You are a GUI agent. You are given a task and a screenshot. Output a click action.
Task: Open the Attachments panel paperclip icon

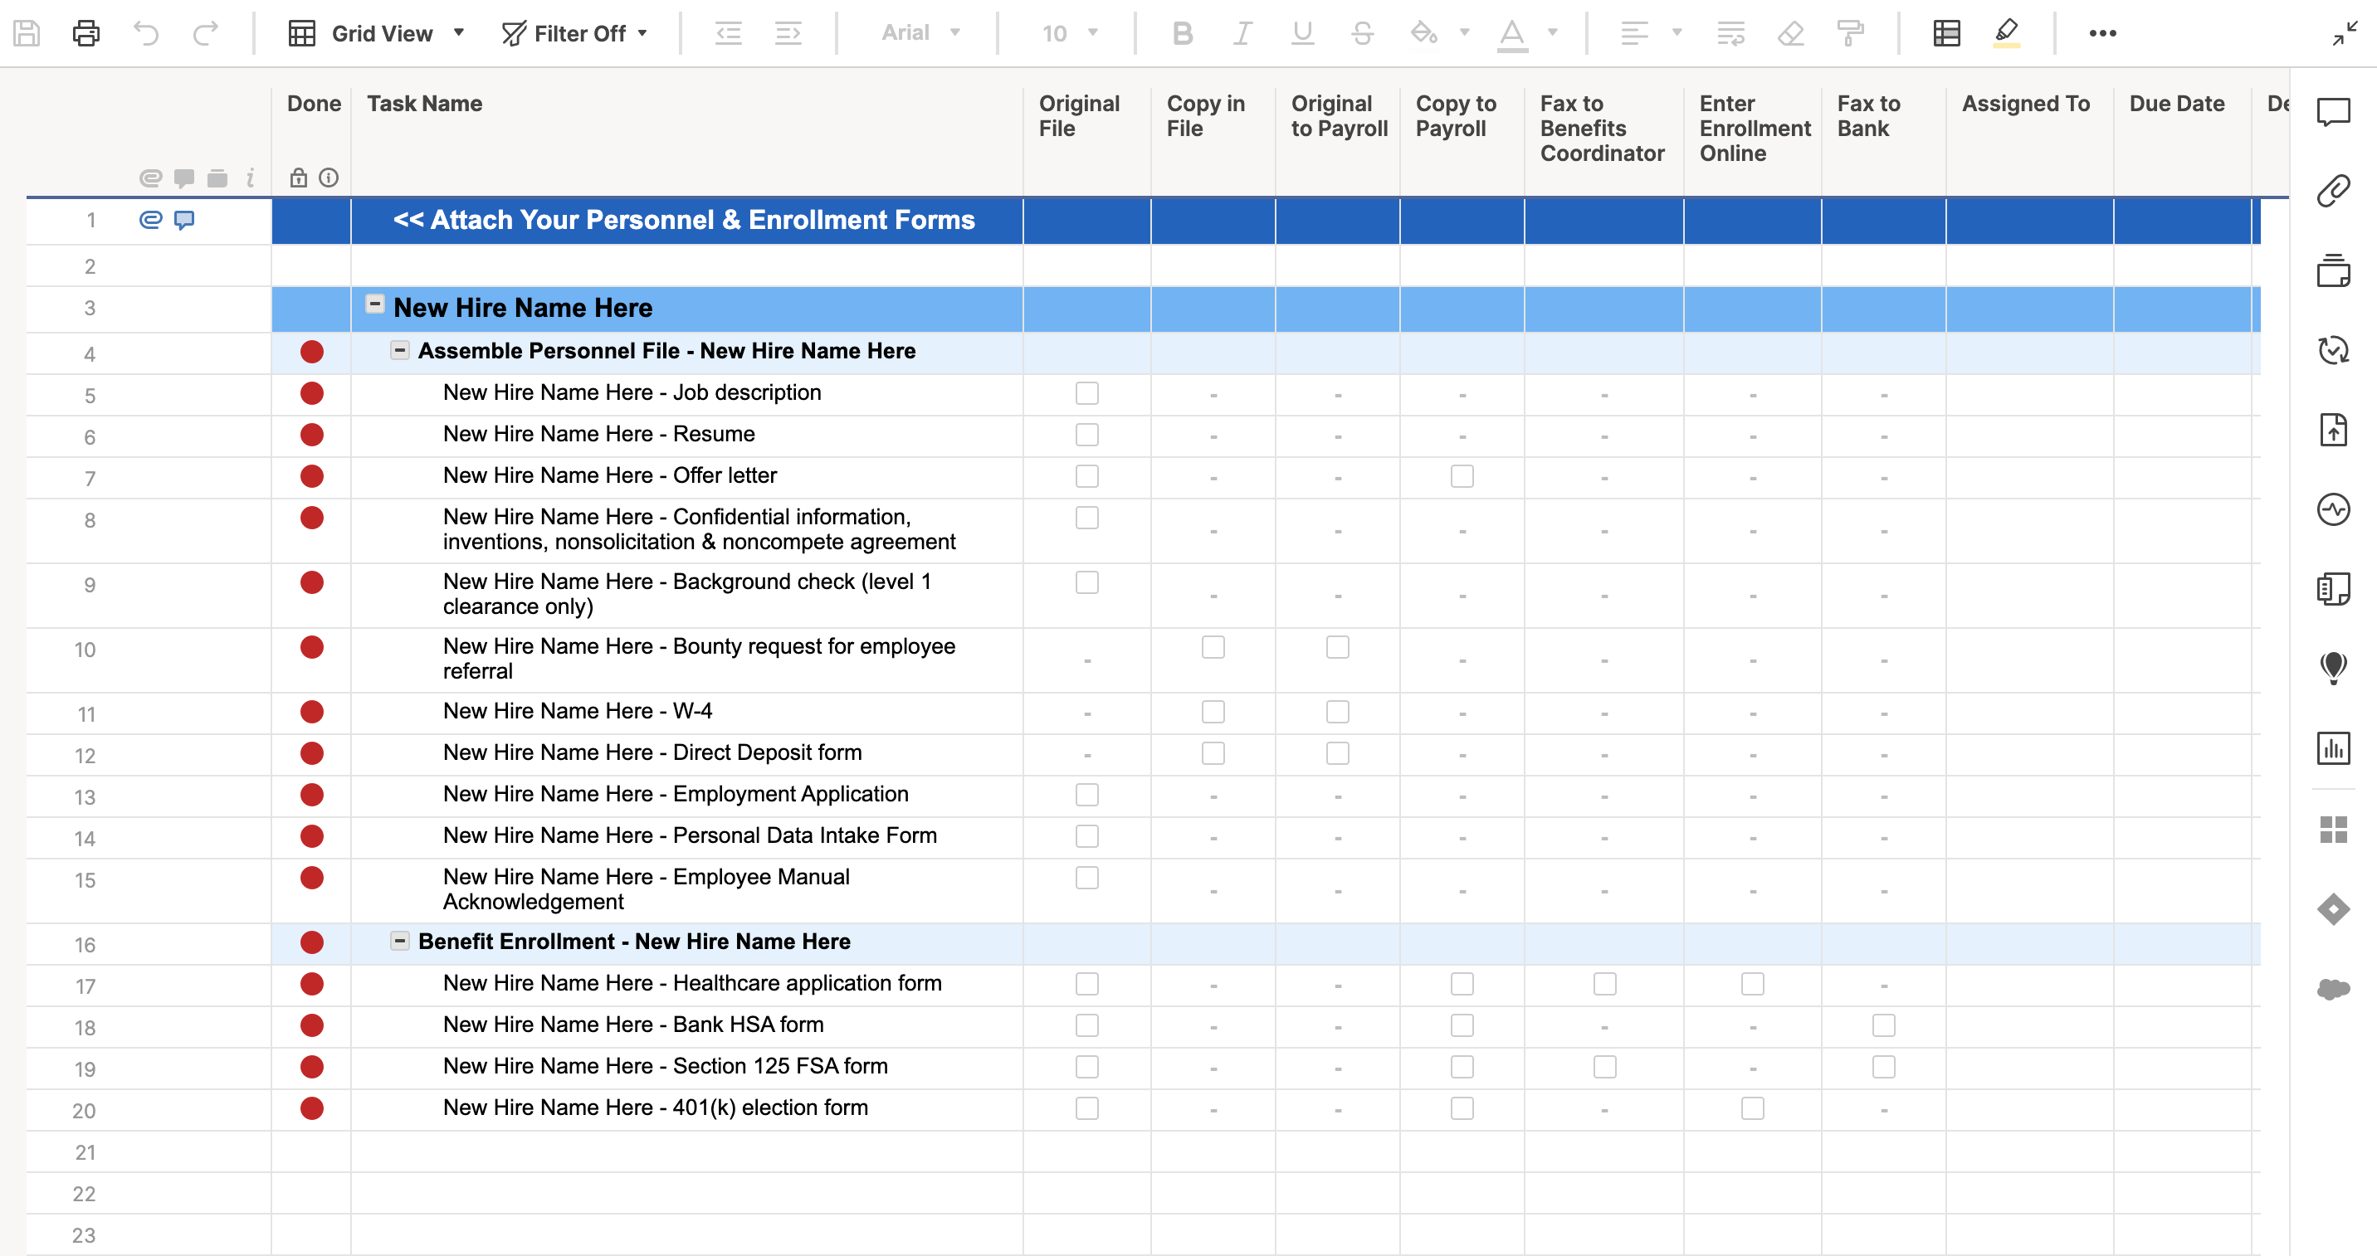coord(2333,191)
